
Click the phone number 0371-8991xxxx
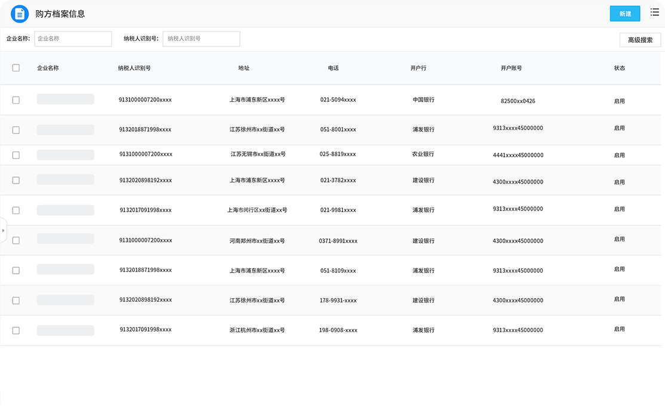(338, 241)
